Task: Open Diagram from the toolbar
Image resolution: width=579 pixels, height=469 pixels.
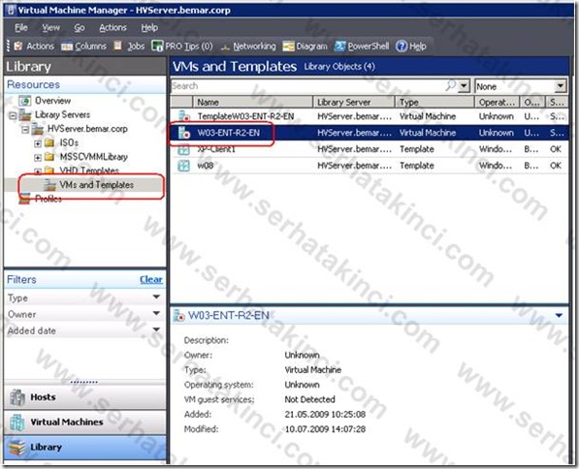Action: [305, 47]
